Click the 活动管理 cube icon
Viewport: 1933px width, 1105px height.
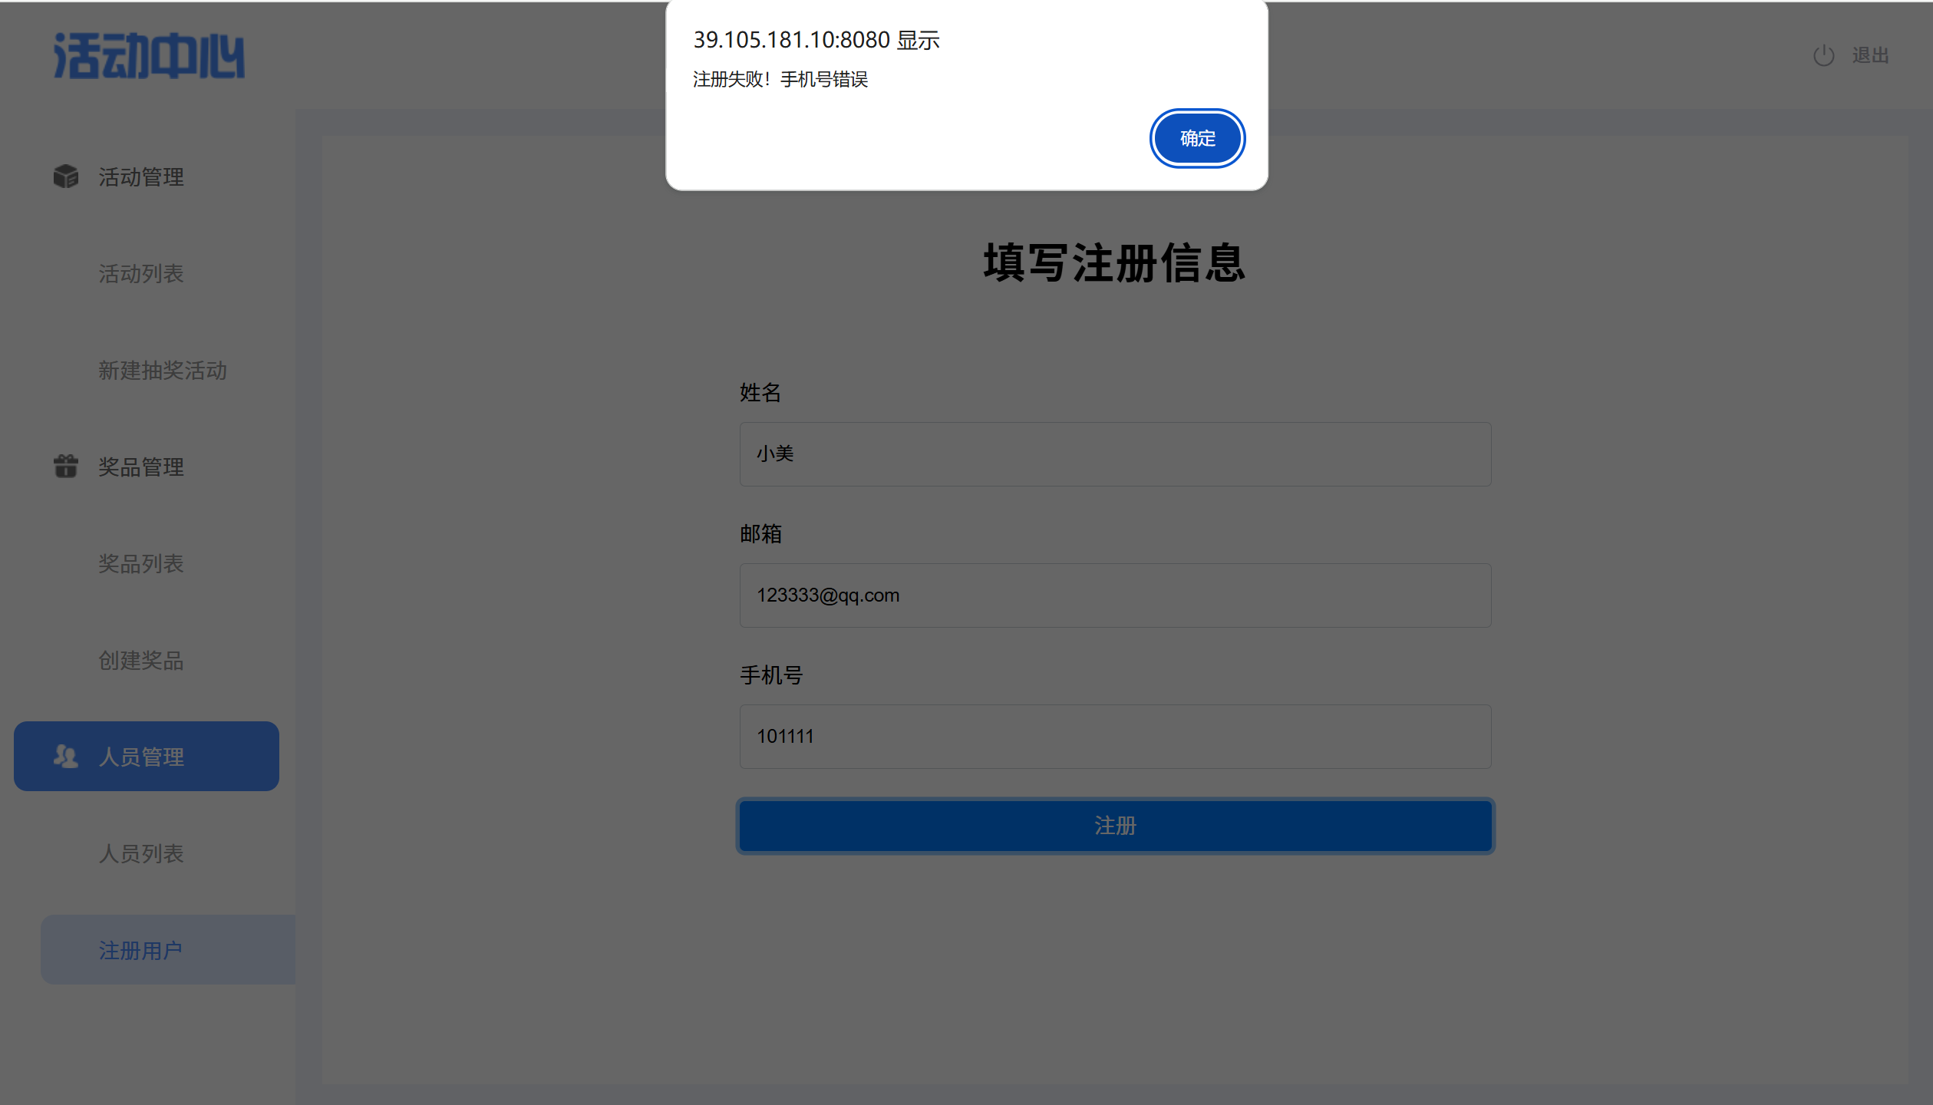(66, 176)
